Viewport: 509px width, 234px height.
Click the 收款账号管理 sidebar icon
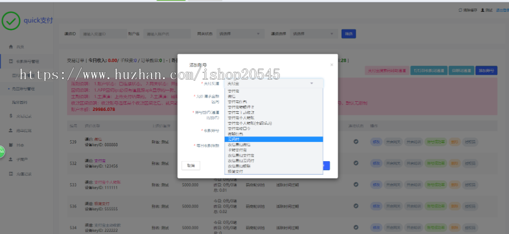coord(11,62)
